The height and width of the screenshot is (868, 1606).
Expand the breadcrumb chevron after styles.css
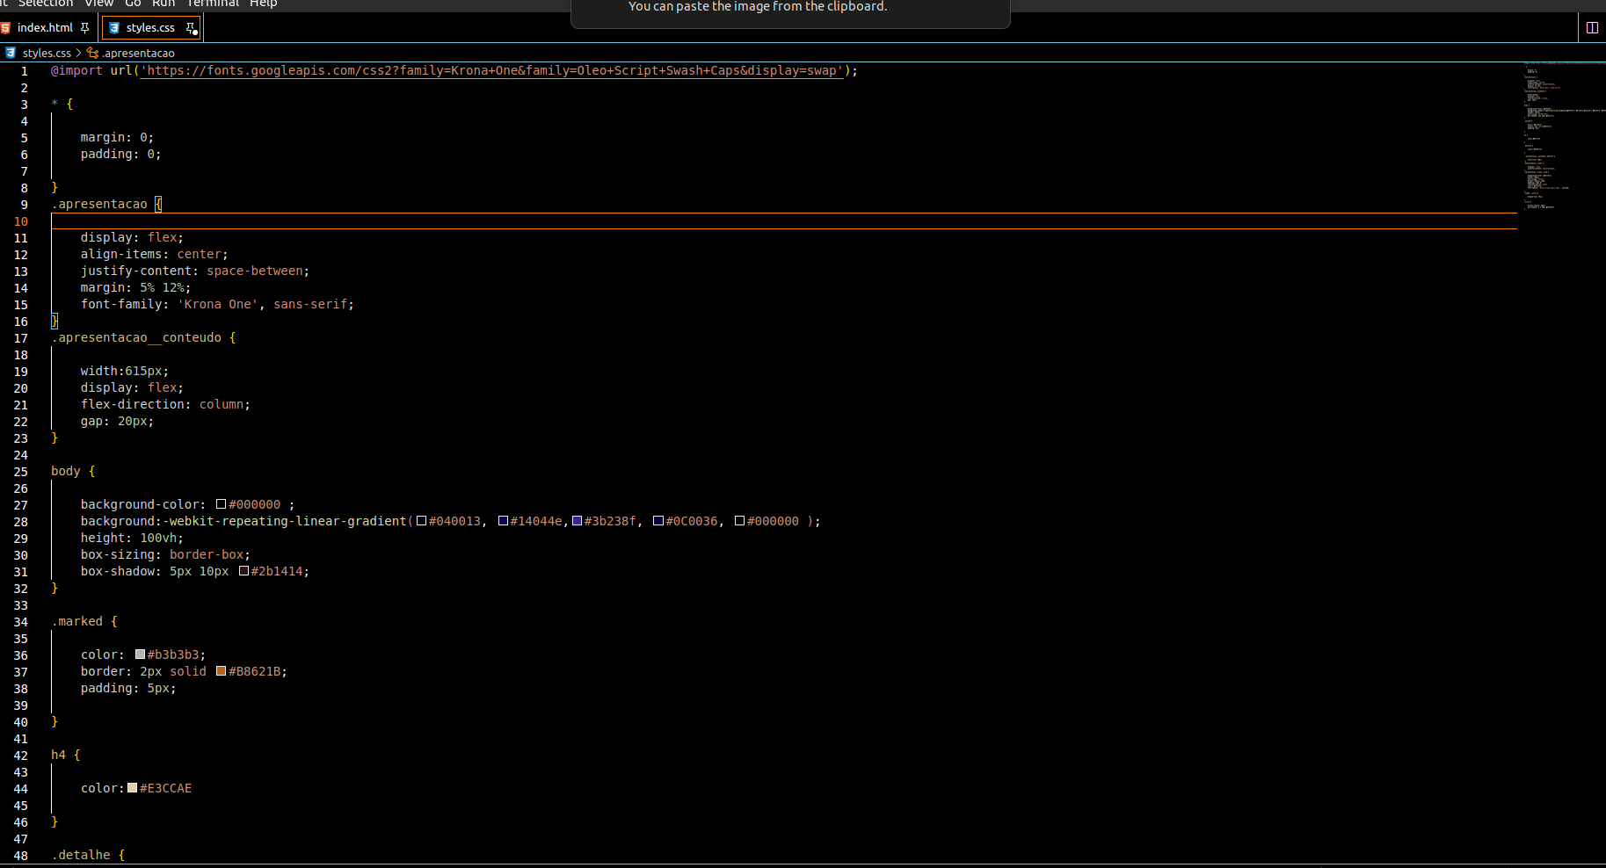click(x=78, y=53)
